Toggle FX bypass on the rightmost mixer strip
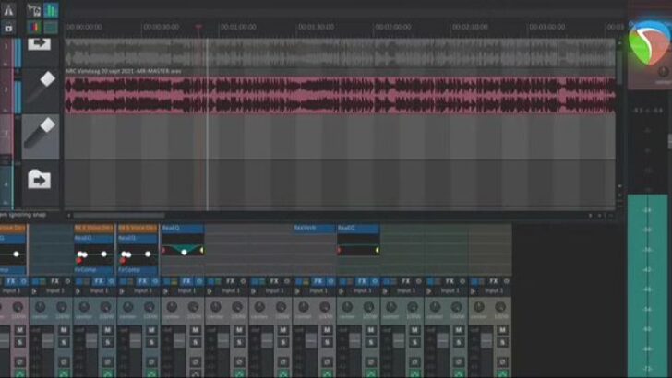Screen dimensions: 672x378 tap(506, 281)
